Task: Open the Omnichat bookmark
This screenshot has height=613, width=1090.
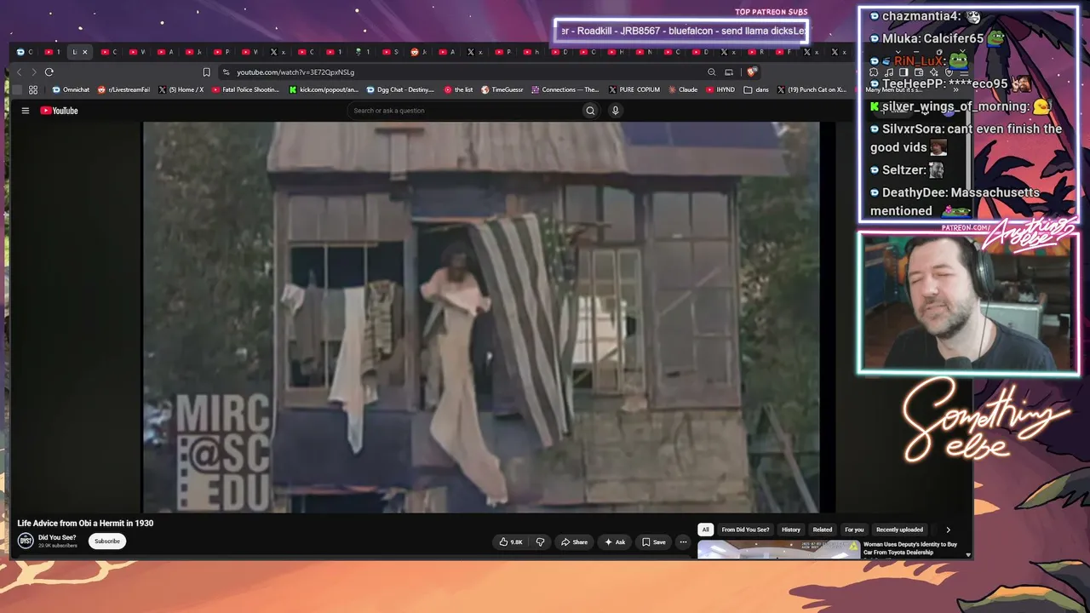Action: 71,89
